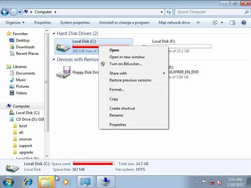Image resolution: width=251 pixels, height=188 pixels.
Task: Collapse the Hard Disk Drives group
Action: click(x=54, y=34)
